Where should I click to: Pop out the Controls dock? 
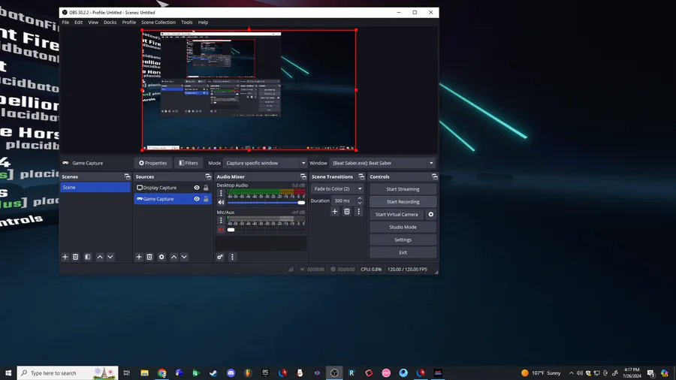click(x=434, y=176)
